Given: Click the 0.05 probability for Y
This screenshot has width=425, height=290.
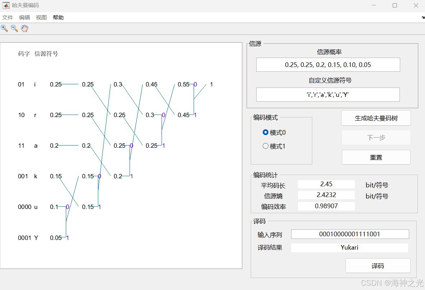Looking at the screenshot, I should pos(55,238).
